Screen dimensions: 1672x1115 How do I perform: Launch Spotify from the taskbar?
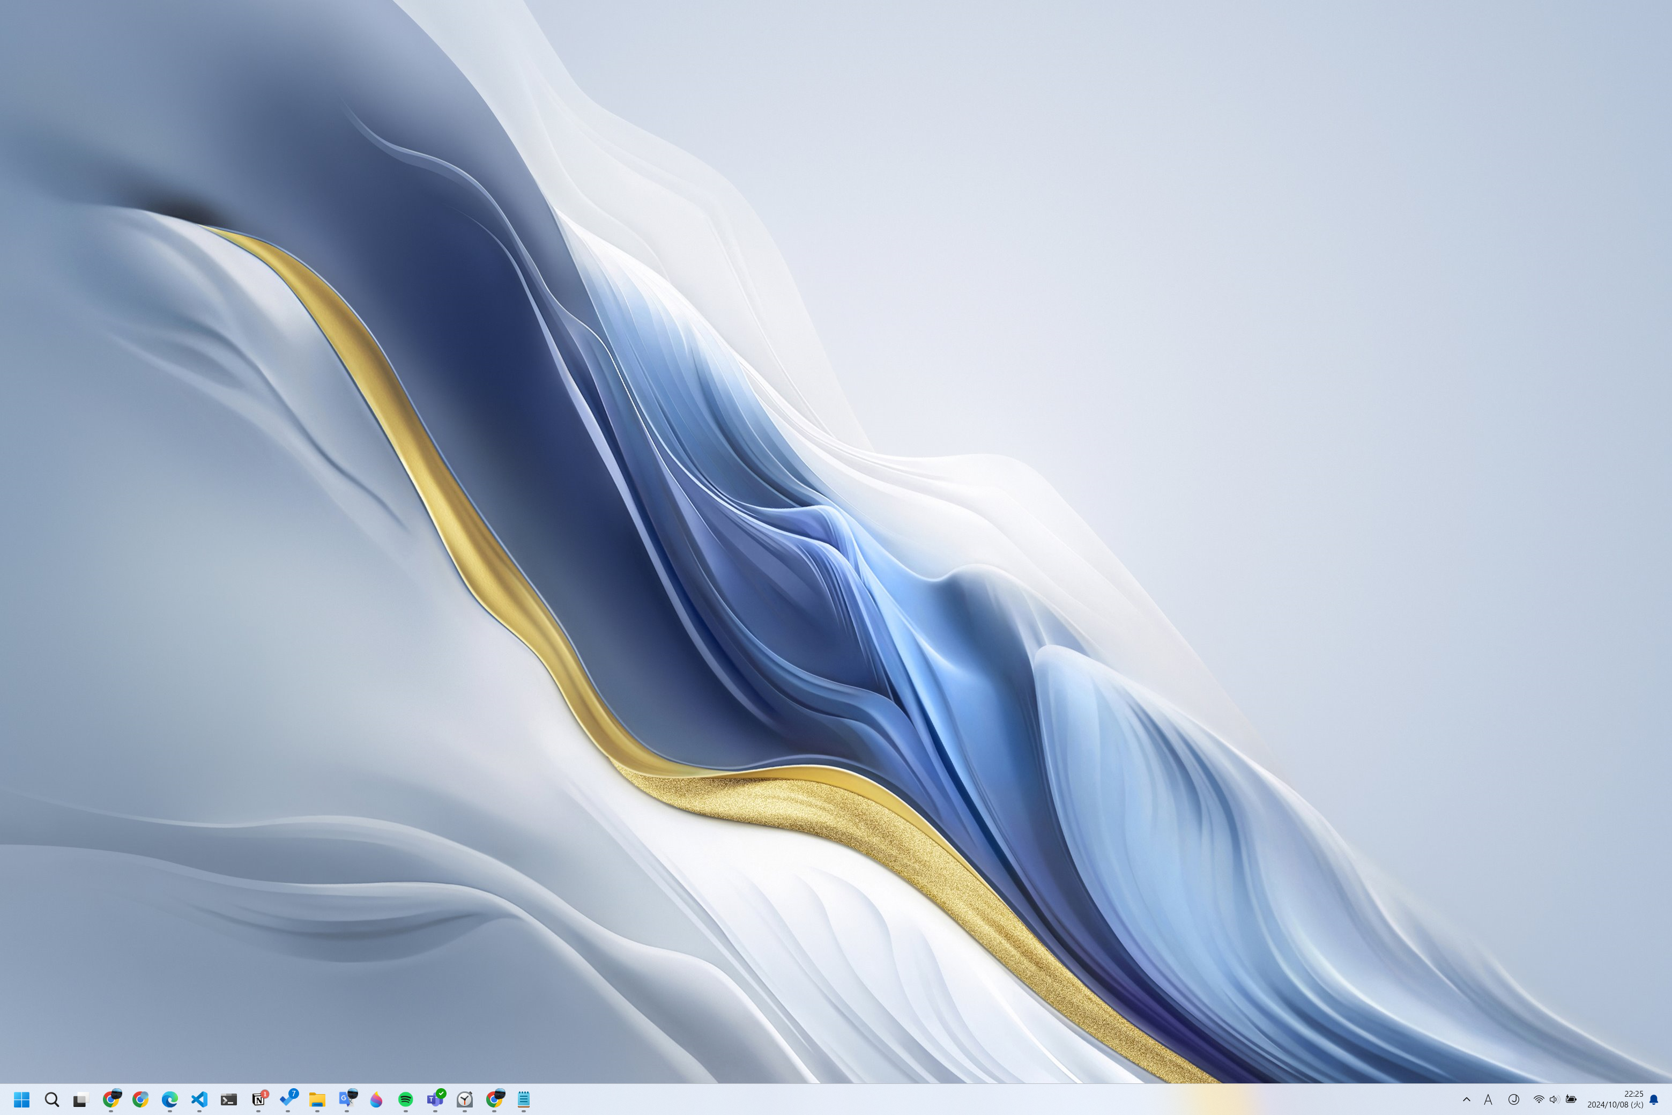coord(405,1099)
